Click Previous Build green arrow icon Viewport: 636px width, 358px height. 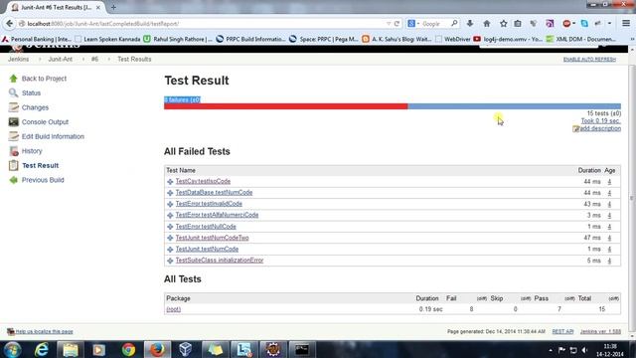pyautogui.click(x=13, y=180)
